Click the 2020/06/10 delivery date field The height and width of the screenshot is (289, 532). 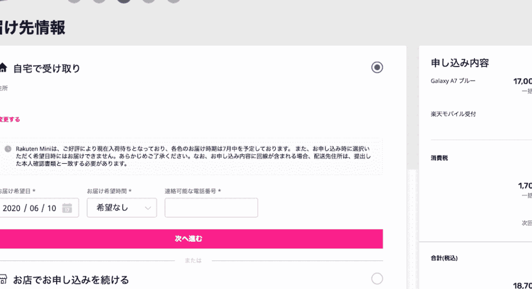coord(31,208)
